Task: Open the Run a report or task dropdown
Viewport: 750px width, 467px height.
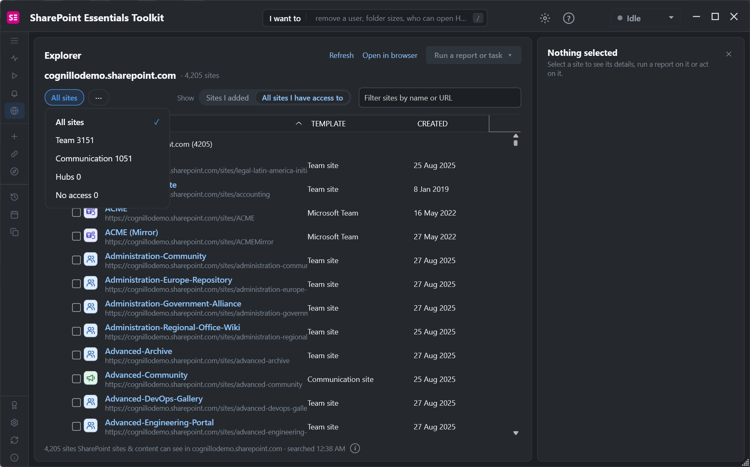Action: point(473,55)
